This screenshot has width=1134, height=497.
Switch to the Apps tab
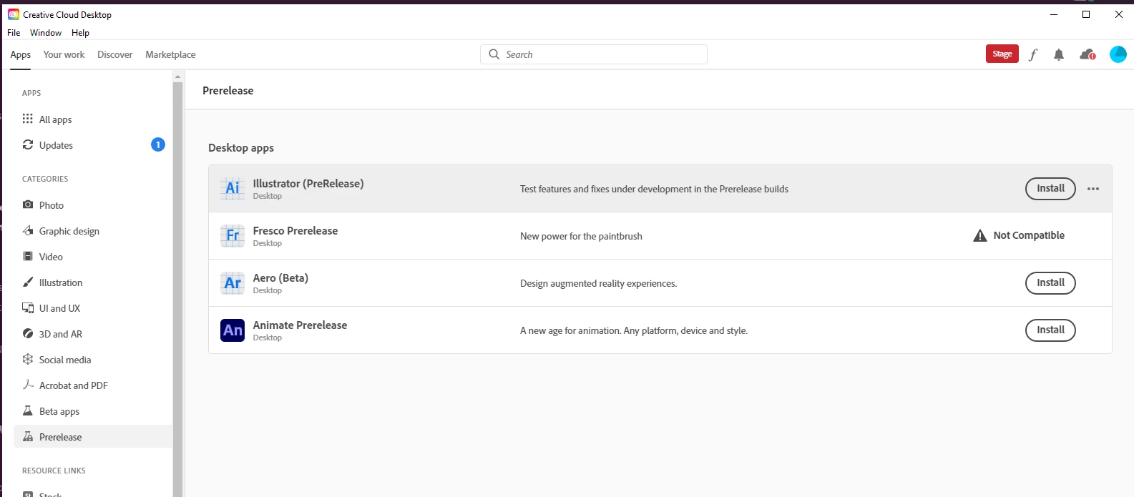(20, 54)
